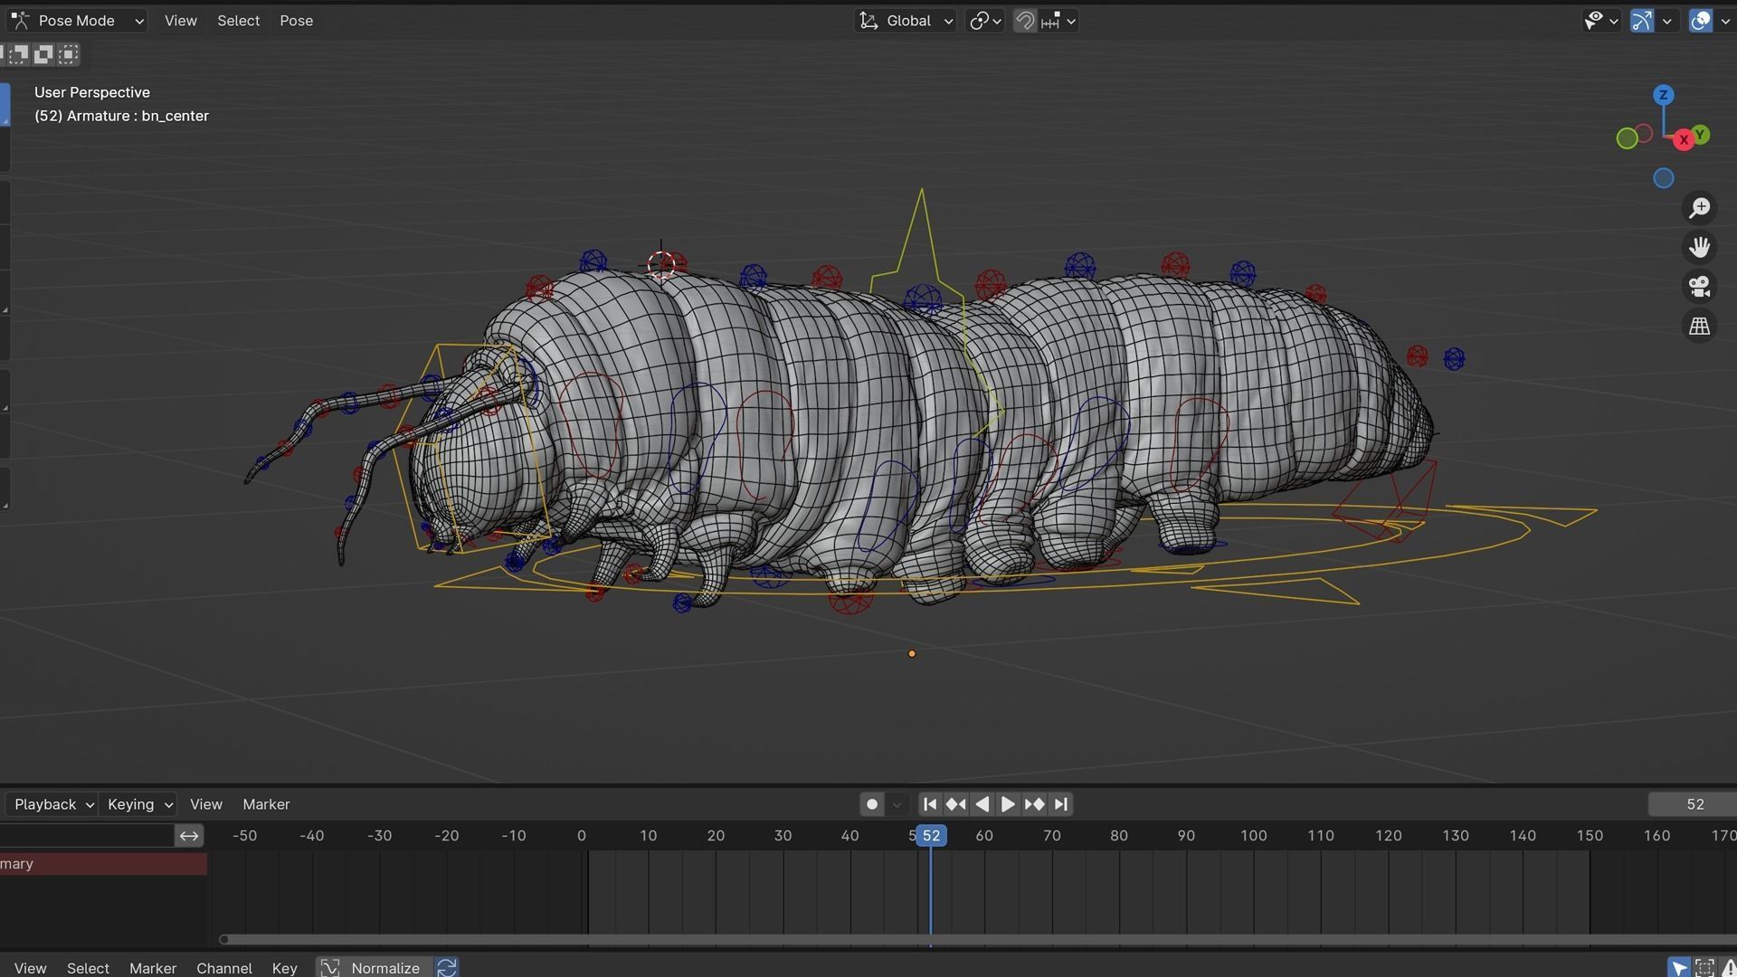Jump to the start frame
The height and width of the screenshot is (977, 1737).
click(929, 804)
